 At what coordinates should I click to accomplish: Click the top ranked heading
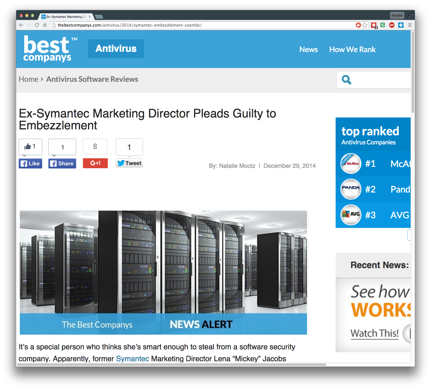pos(370,131)
